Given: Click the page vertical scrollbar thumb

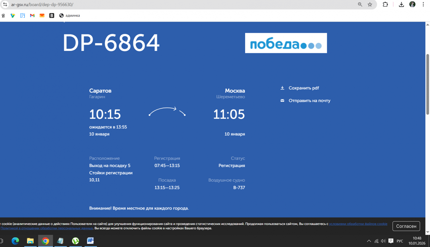Looking at the screenshot, I should click(x=428, y=84).
